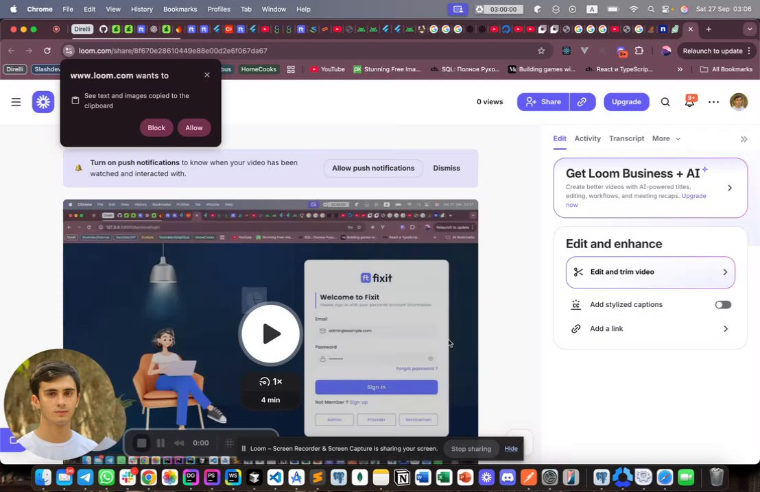This screenshot has height=492, width=760.
Task: Open a new Chrome tab
Action: click(709, 29)
